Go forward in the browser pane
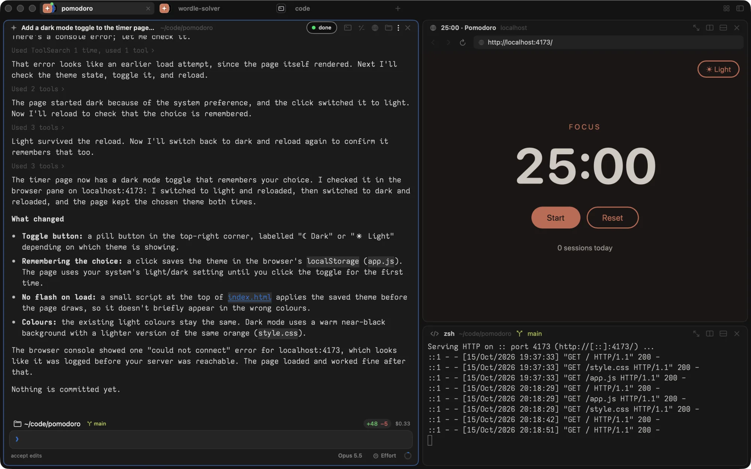This screenshot has width=751, height=469. coord(448,42)
